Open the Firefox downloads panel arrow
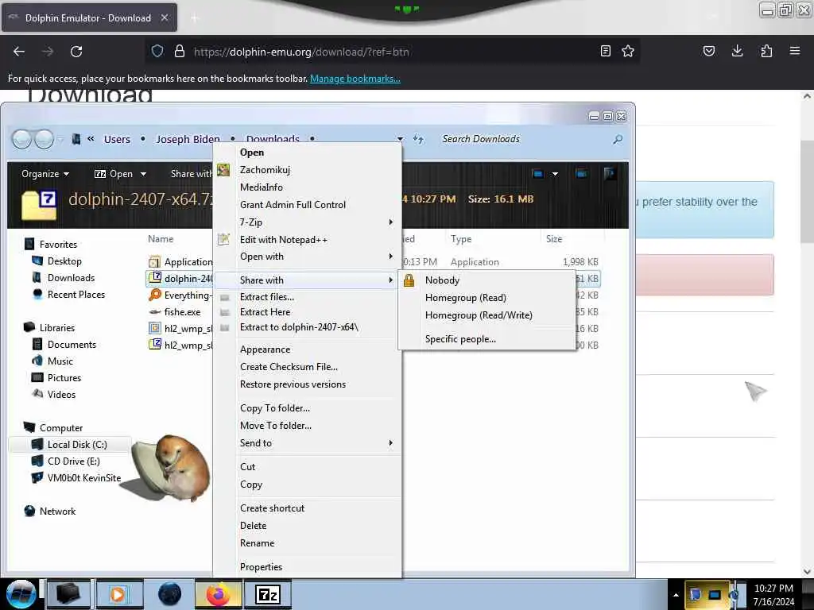 point(737,51)
